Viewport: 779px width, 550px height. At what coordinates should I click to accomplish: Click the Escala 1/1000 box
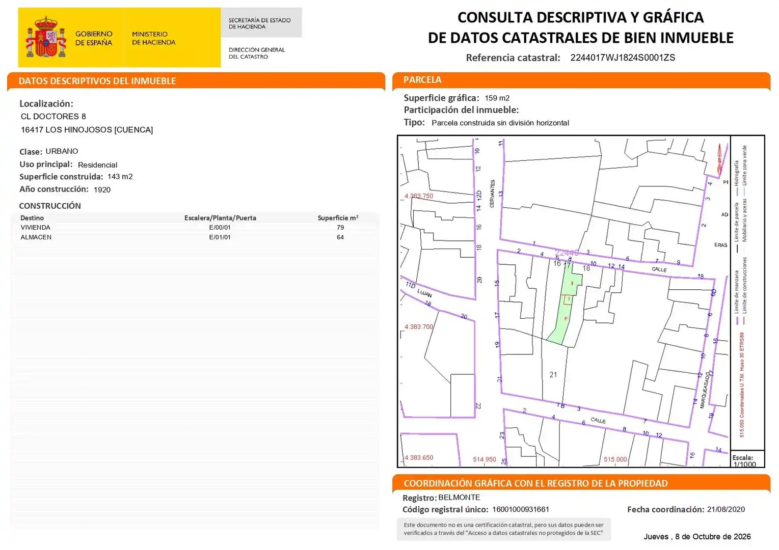point(747,459)
